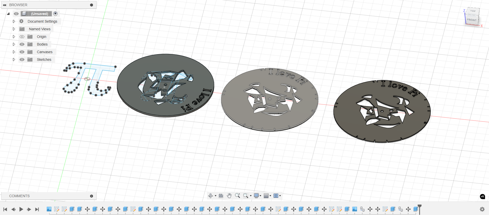
Task: Show the hidden Origin folder
Action: coord(22,37)
